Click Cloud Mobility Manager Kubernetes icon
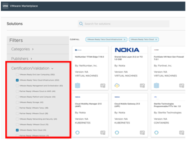This screenshot has width=186, height=141. tap(77, 132)
